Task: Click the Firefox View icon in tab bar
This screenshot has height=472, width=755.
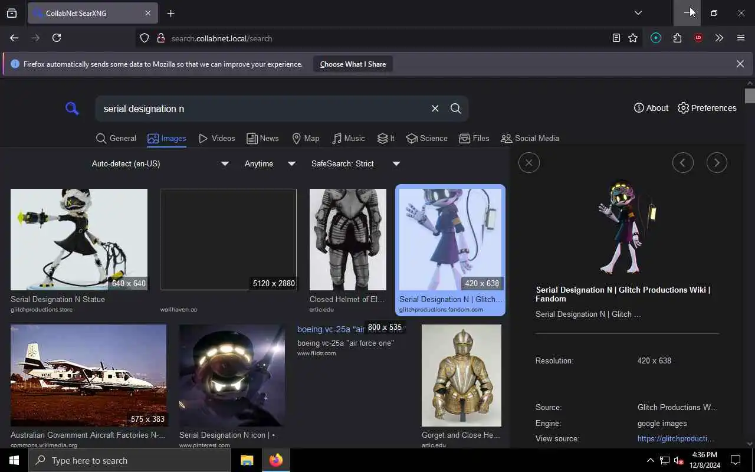Action: coord(12,13)
